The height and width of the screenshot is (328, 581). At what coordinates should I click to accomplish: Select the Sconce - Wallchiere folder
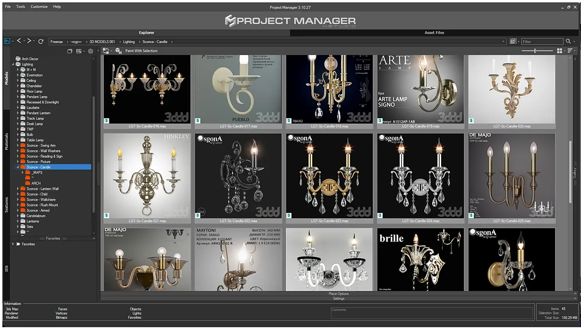tap(41, 200)
